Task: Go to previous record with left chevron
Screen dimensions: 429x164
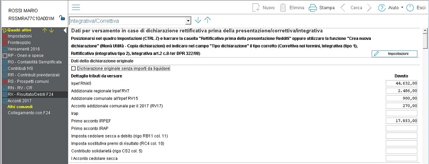Action: pos(343,8)
